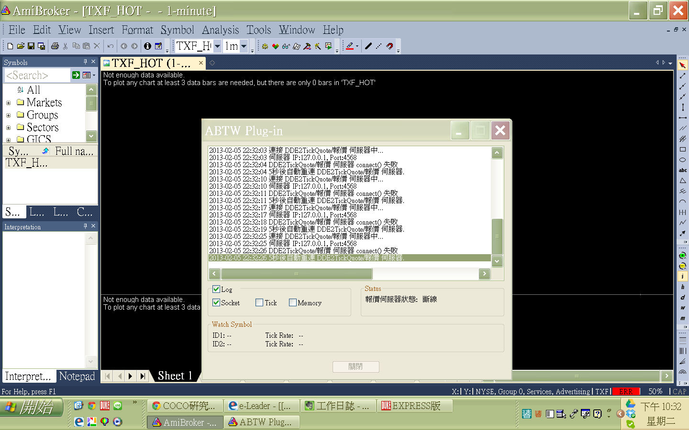This screenshot has width=689, height=430.
Task: Expand the Markets tree node
Action: coord(8,103)
